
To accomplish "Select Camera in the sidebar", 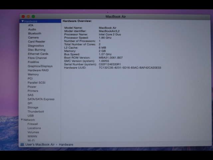I will point(33,38).
